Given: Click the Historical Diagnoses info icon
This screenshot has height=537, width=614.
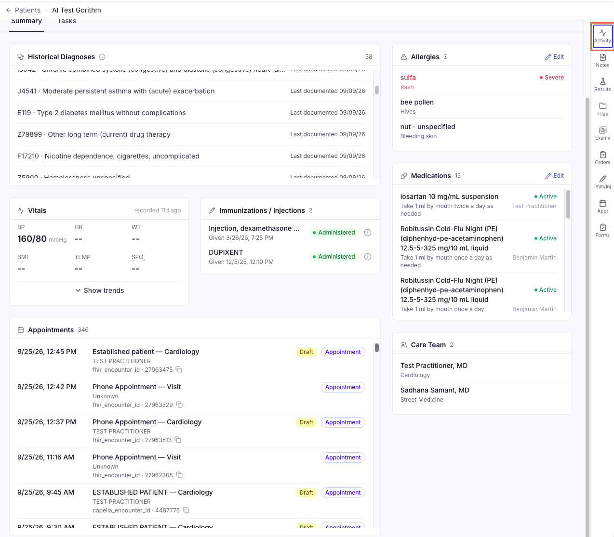Looking at the screenshot, I should pos(102,57).
